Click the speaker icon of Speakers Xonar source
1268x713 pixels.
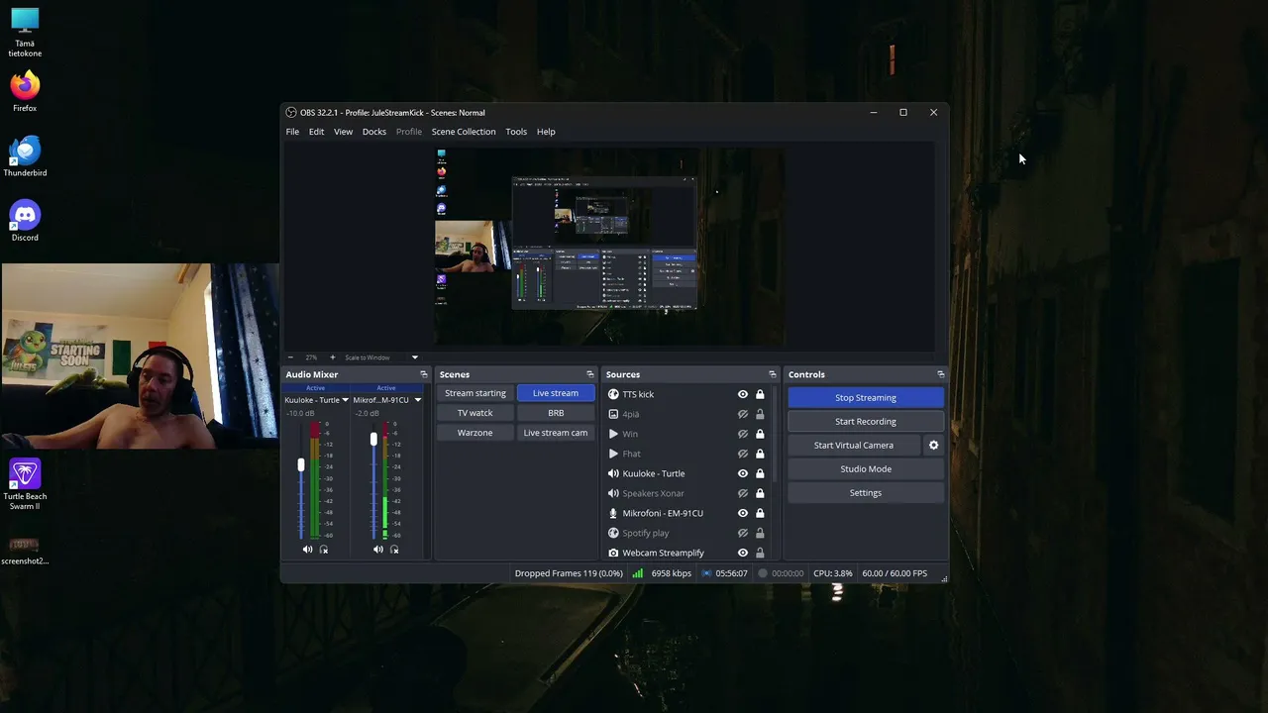[x=613, y=493]
